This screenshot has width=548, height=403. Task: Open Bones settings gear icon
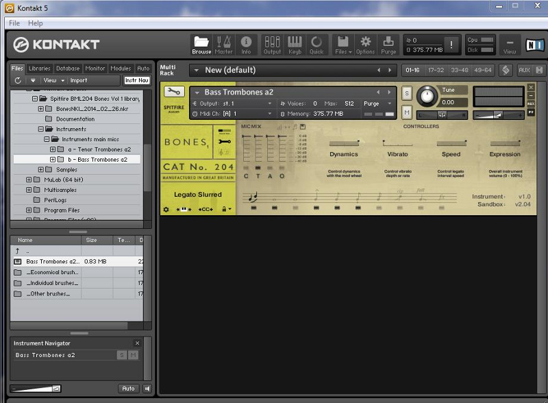click(x=166, y=209)
